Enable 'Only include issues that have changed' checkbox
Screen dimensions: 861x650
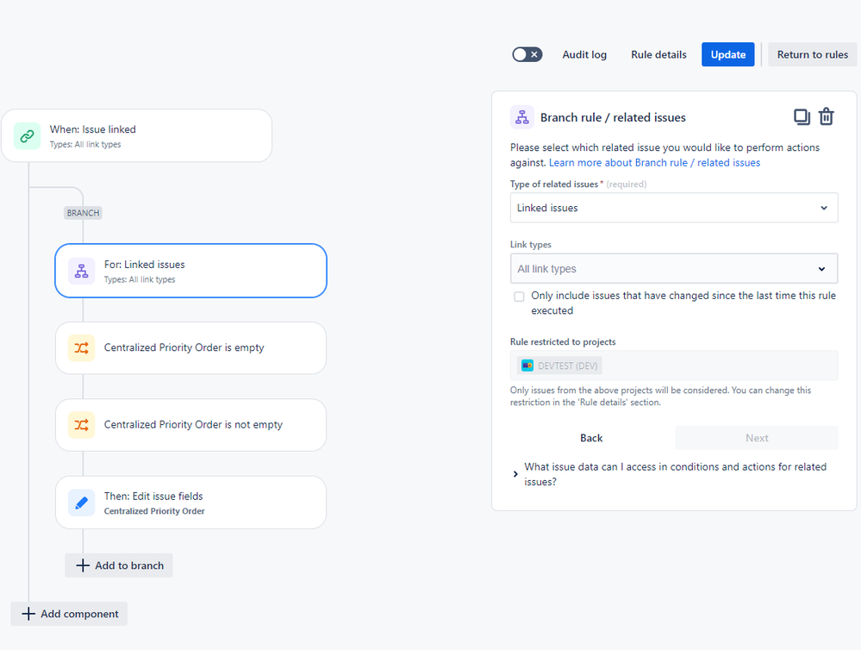519,296
